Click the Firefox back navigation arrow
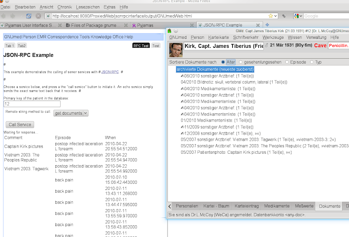 click(4, 16)
